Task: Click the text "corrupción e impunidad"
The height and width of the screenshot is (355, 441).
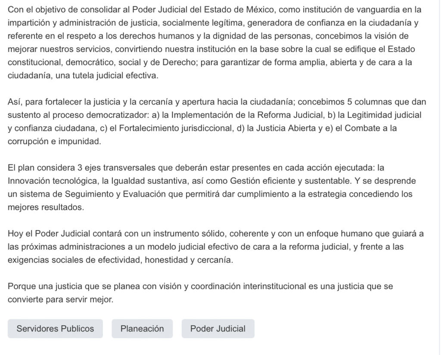Action: pos(54,142)
